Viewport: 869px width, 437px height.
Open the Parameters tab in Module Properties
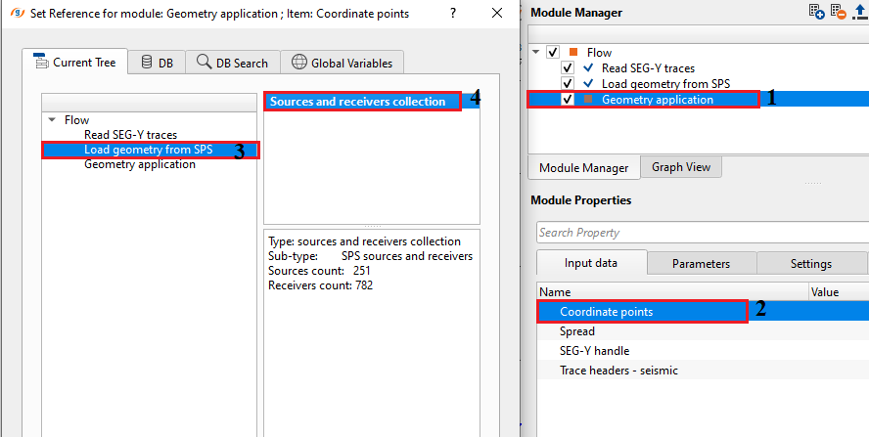pos(700,264)
